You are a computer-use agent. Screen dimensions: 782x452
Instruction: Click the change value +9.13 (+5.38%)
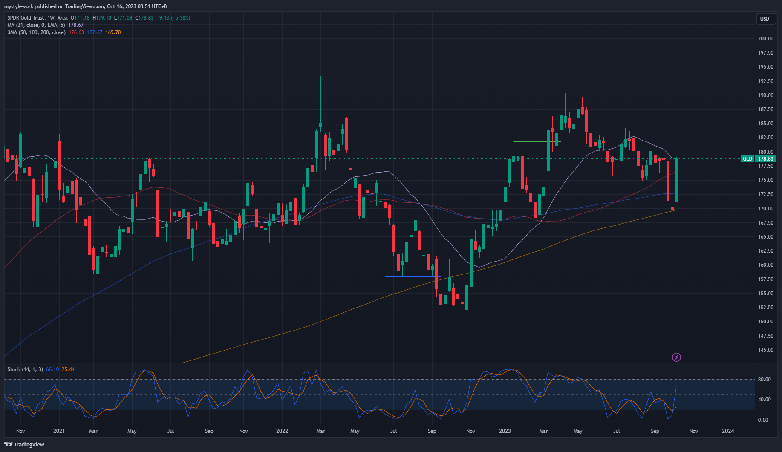coord(173,18)
